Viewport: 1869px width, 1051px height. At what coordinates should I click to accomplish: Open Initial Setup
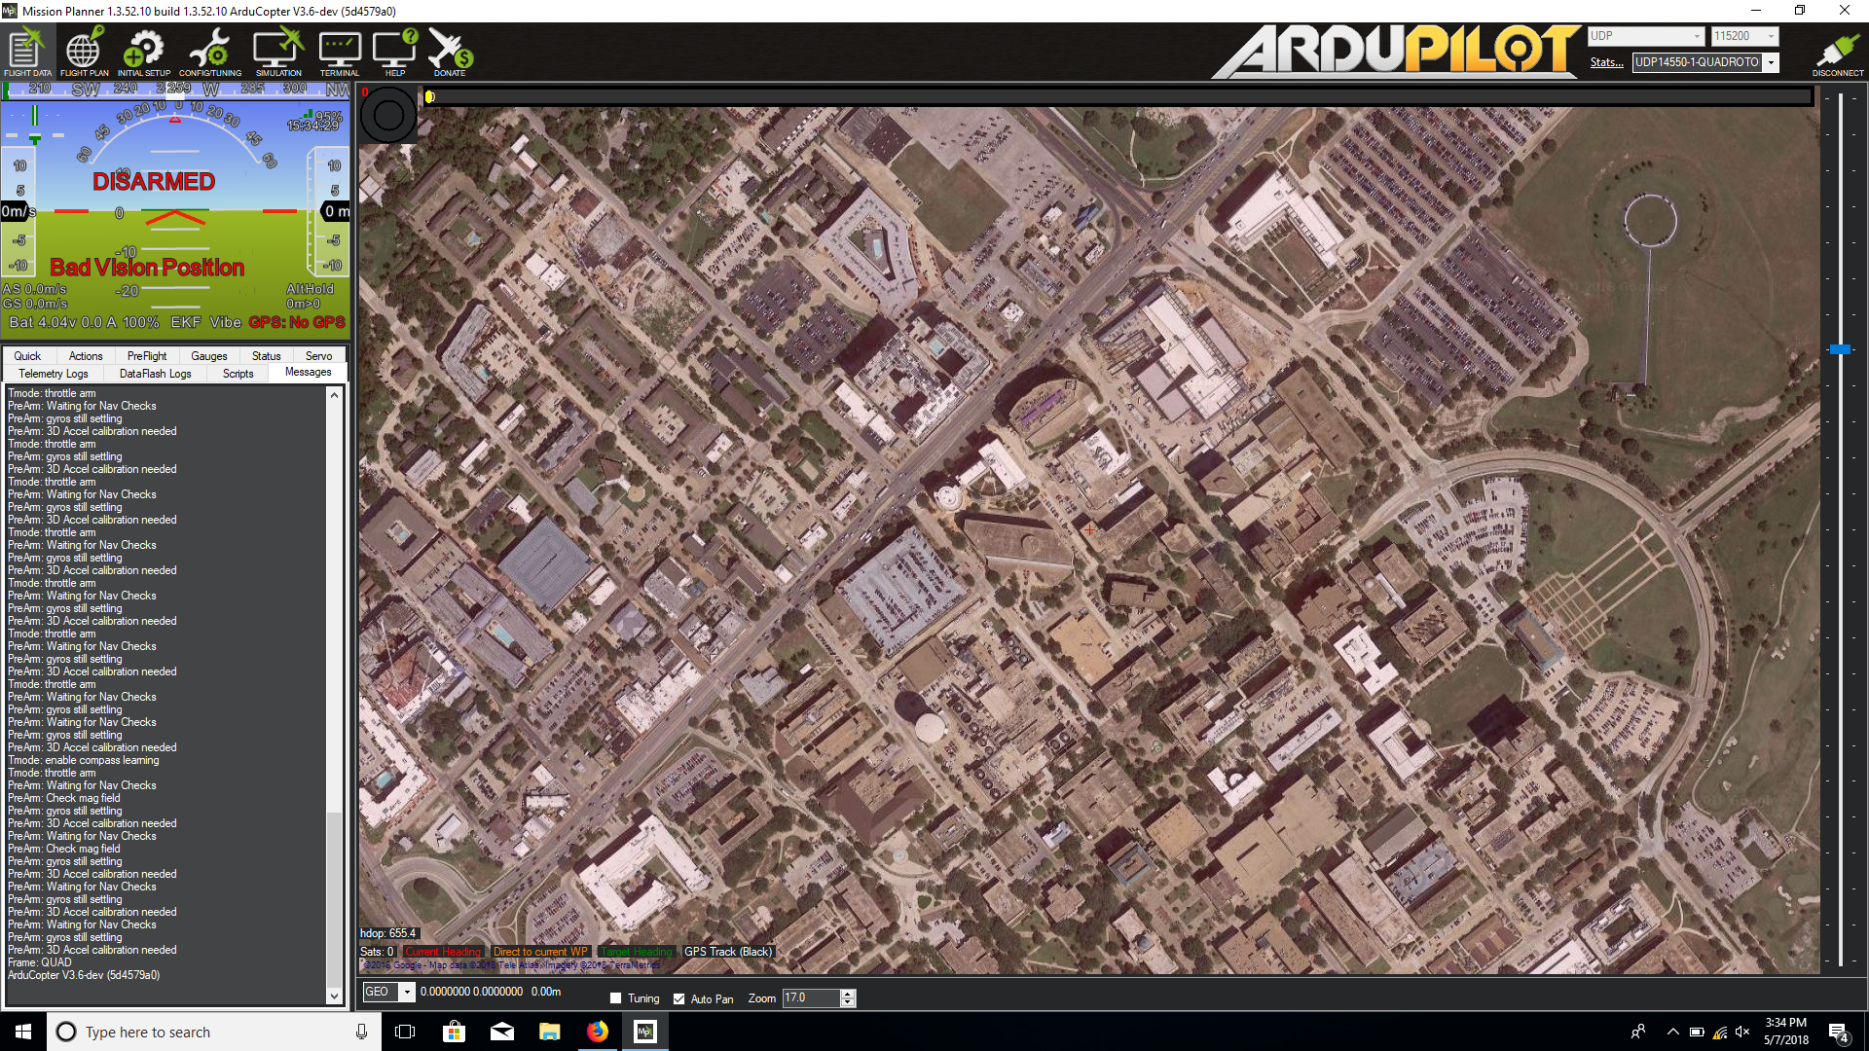144,53
